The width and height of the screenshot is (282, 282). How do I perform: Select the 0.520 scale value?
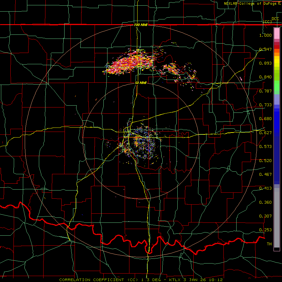[265, 161]
